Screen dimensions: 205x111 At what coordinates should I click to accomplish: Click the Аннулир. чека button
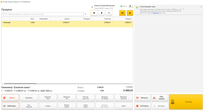point(48,98)
